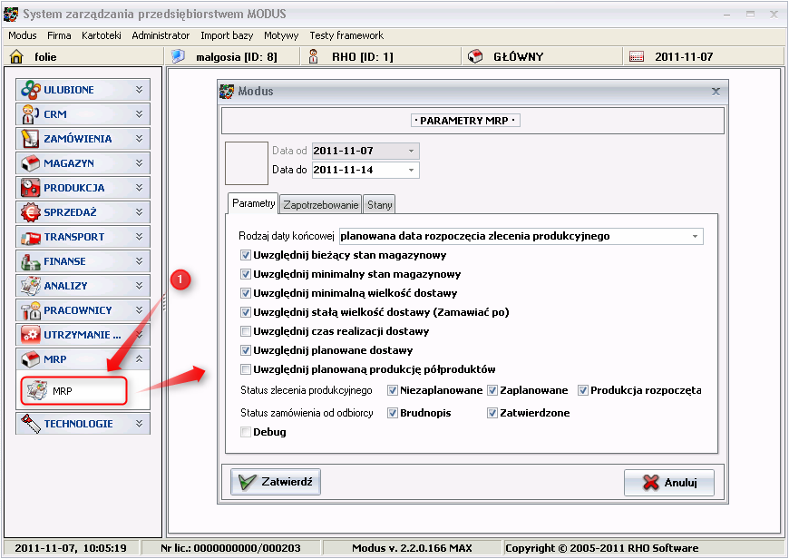Select the PRODUKCJA module icon

[29, 188]
